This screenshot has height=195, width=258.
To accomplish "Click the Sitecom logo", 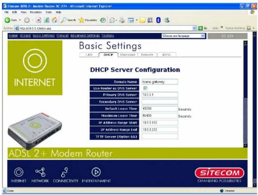I will [x=220, y=173].
